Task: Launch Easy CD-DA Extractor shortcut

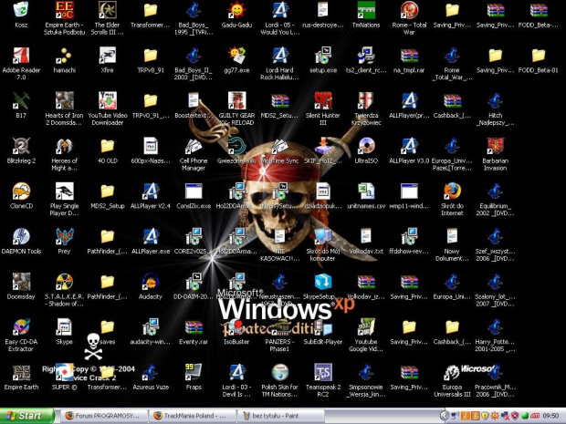Action: click(x=21, y=327)
